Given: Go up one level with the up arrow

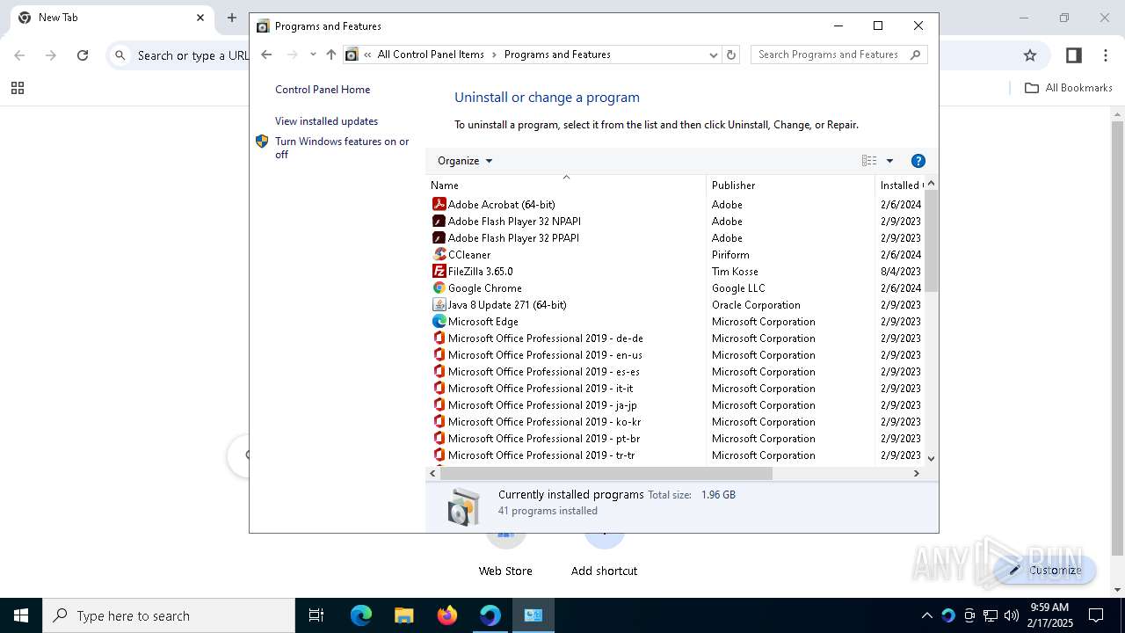Looking at the screenshot, I should click(331, 55).
